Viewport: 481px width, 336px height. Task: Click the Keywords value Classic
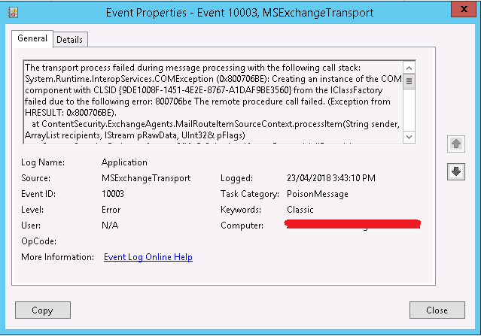[x=300, y=210]
